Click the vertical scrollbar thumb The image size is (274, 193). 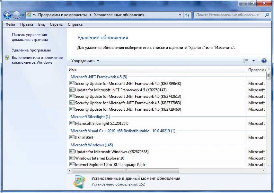coord(269,76)
